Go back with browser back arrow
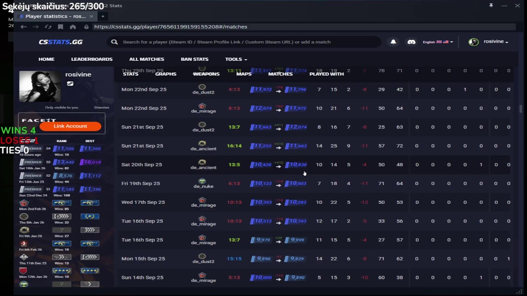The width and height of the screenshot is (527, 296). 23,27
